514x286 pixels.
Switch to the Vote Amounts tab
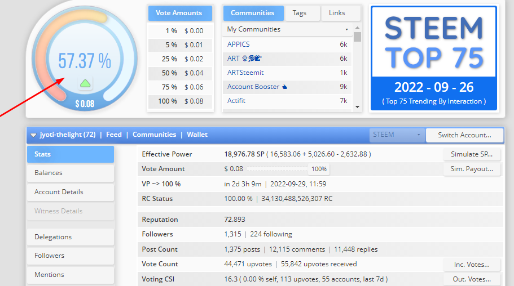[180, 13]
